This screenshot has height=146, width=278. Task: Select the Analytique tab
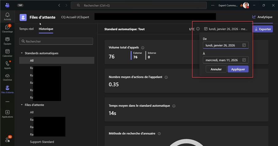point(262,17)
